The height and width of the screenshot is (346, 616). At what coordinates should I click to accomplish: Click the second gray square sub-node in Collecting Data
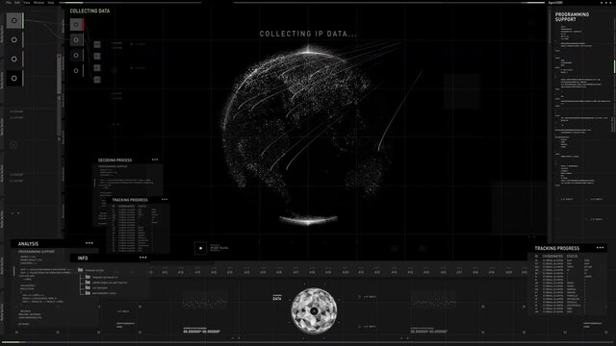pyautogui.click(x=97, y=56)
